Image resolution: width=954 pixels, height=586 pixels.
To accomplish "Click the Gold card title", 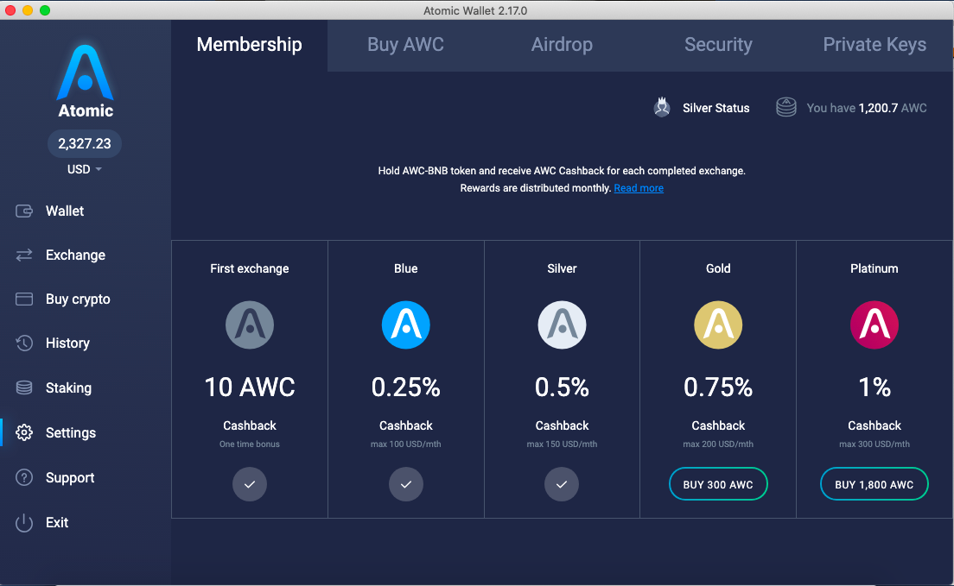I will [718, 268].
